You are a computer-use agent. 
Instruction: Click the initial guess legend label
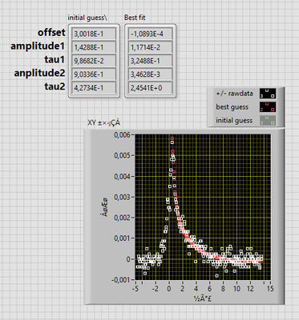(234, 121)
